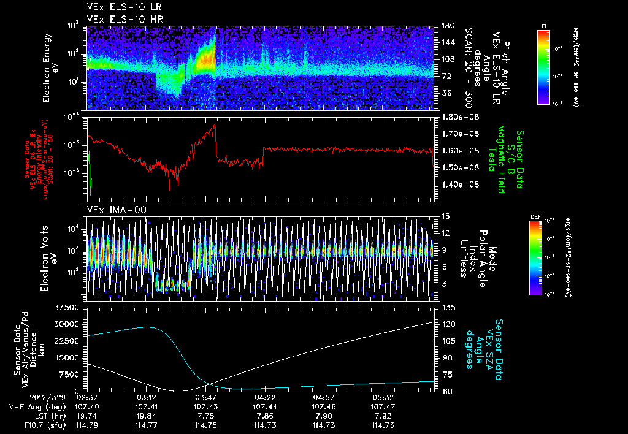The height and width of the screenshot is (434, 628).
Task: Select the F10.7 value 114.79
Action: click(x=87, y=425)
